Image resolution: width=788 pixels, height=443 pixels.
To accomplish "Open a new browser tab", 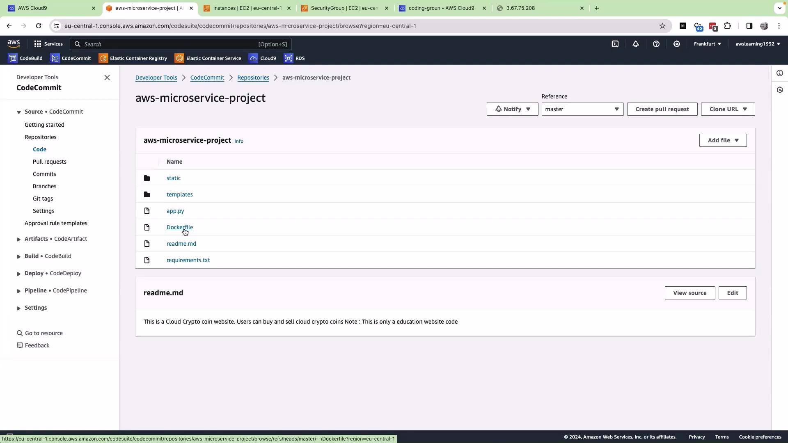I will pyautogui.click(x=596, y=8).
